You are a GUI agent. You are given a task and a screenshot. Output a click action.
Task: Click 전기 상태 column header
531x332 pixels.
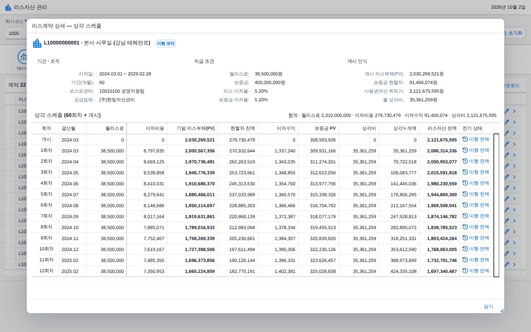point(477,128)
